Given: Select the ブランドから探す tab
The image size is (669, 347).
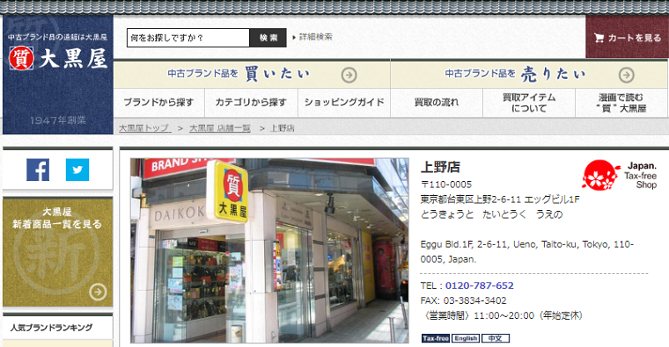Looking at the screenshot, I should coord(158,103).
